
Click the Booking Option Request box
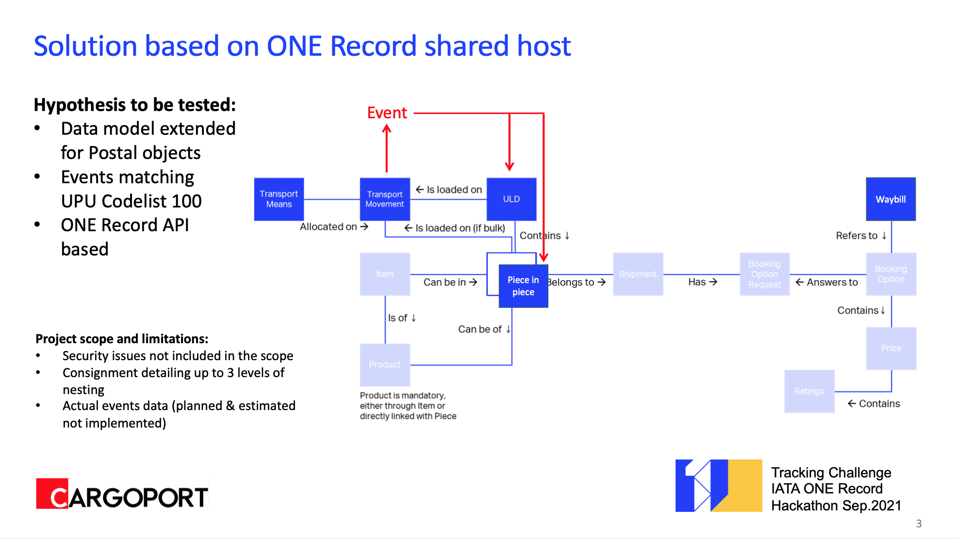764,274
